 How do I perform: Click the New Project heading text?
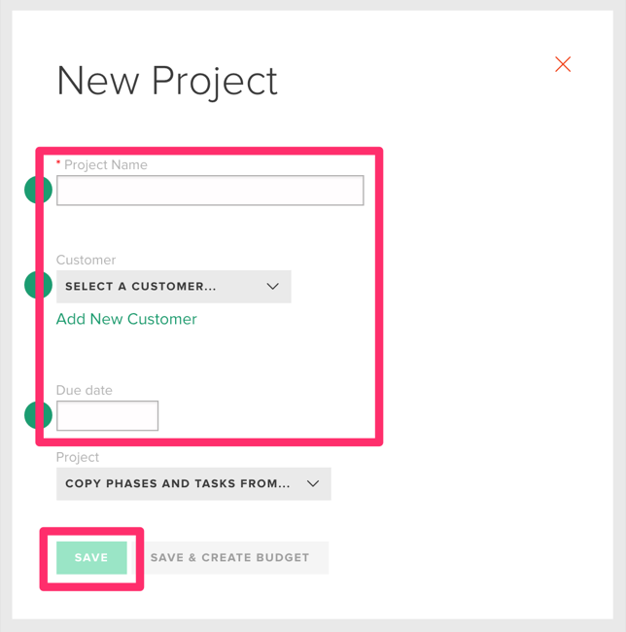(167, 82)
